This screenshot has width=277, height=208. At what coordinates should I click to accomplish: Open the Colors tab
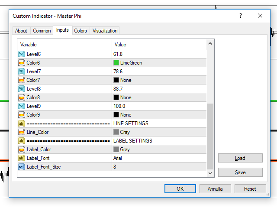tap(81, 31)
